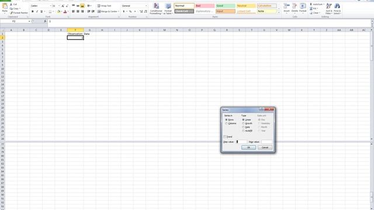This screenshot has width=374, height=210.
Task: Click the Stop value input field
Action: (x=266, y=142)
